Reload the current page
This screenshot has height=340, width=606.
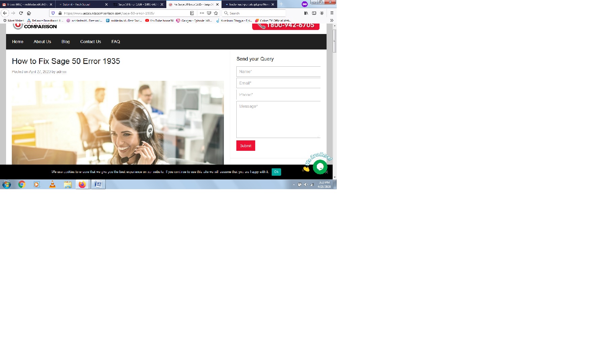(21, 13)
